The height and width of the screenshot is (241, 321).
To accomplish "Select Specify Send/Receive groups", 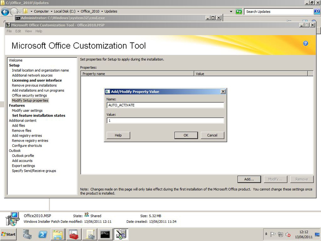I will pyautogui.click(x=34, y=171).
